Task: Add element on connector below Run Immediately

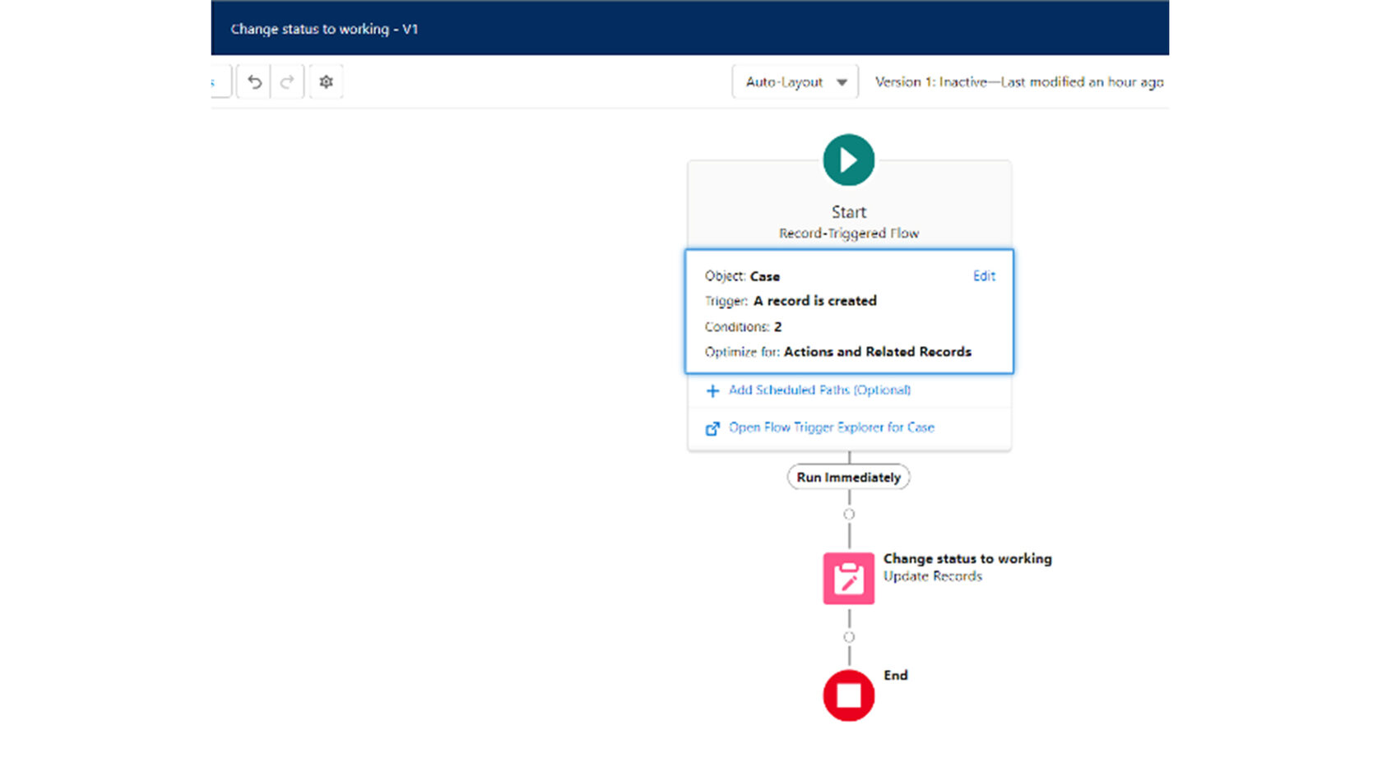Action: (848, 515)
